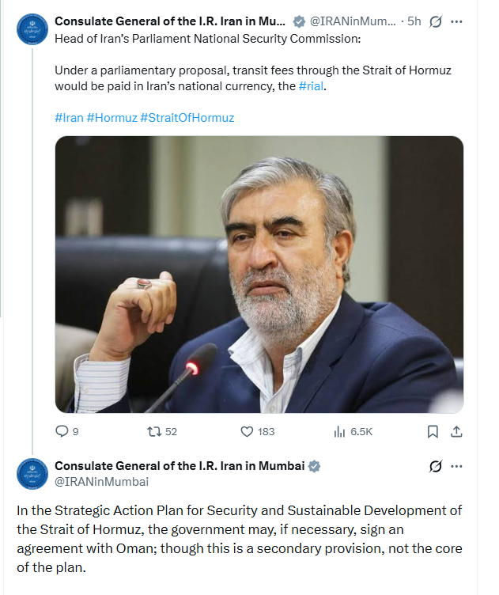
Task: Open the @IRANinMumbai handle on the lower tweet
Action: 101,481
